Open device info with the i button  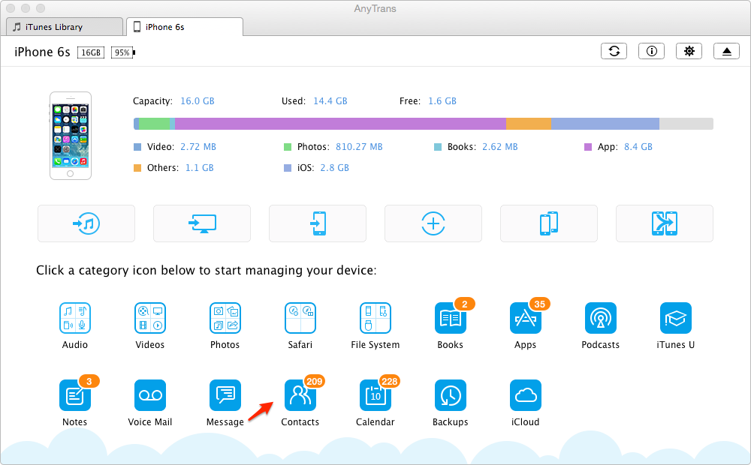[651, 51]
